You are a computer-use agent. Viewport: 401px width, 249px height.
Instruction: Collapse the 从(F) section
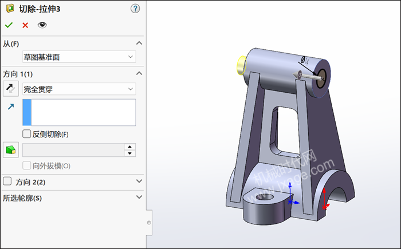(139, 44)
